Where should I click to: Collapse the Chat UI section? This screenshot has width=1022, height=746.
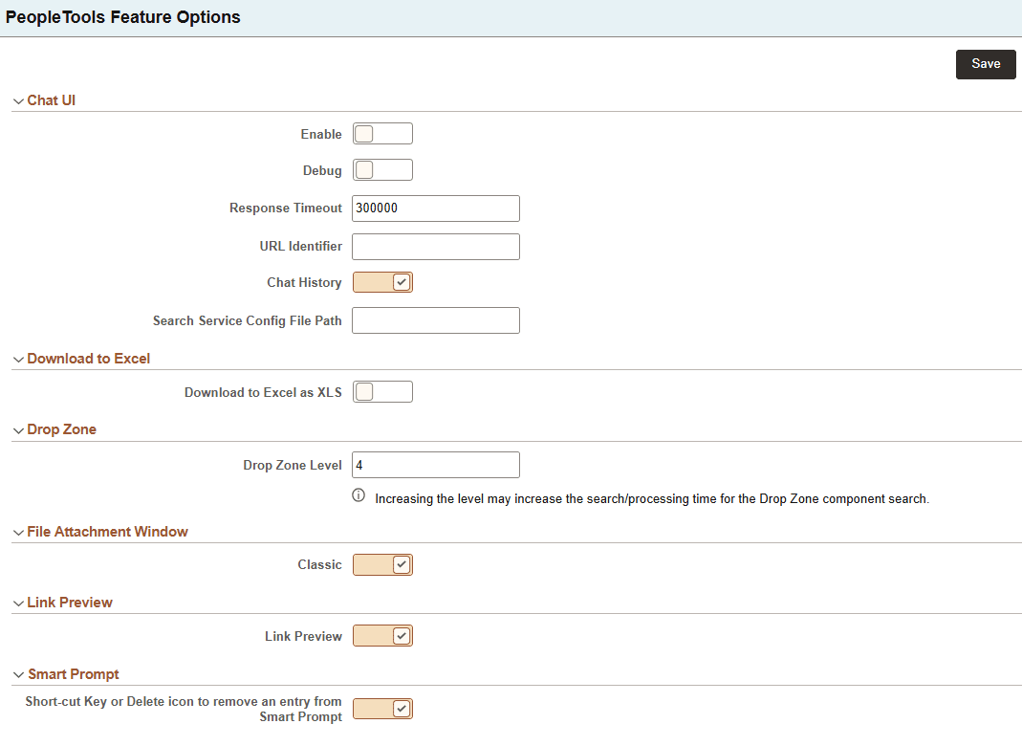click(x=18, y=101)
